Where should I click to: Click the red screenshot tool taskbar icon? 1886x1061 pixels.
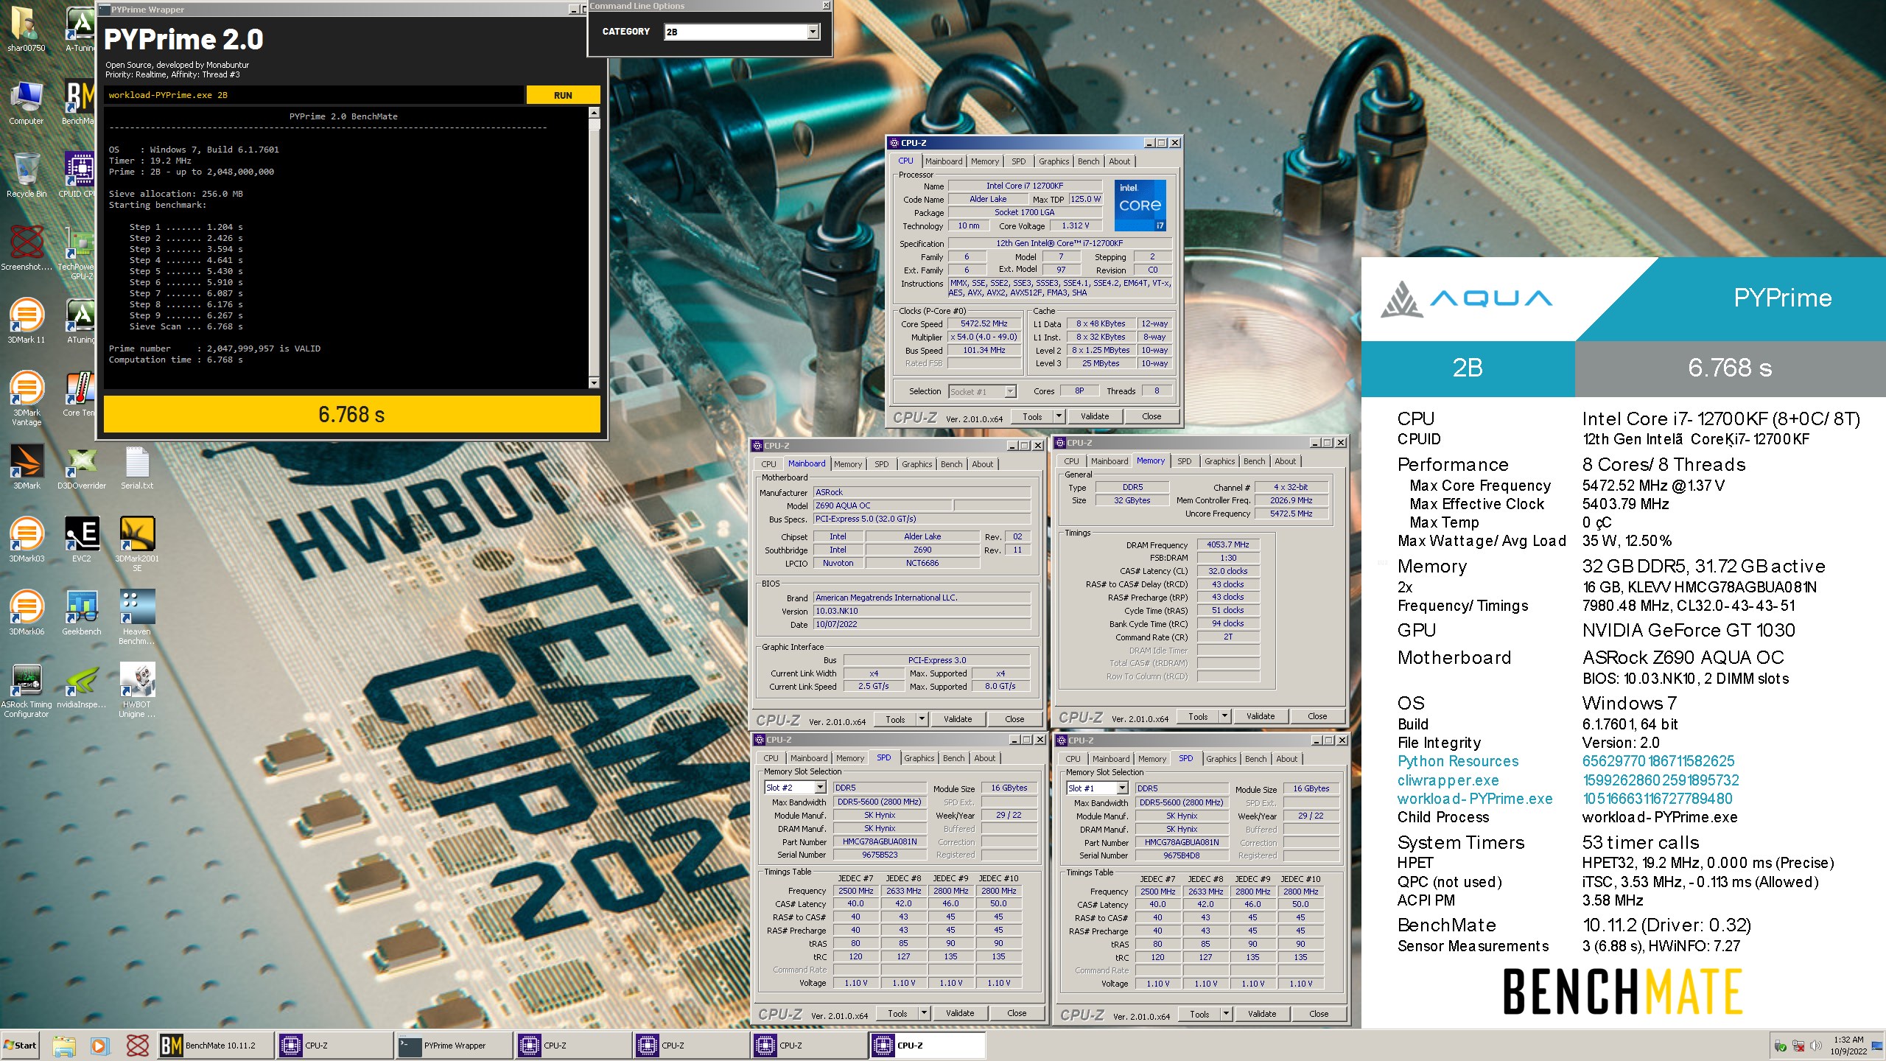tap(137, 1046)
